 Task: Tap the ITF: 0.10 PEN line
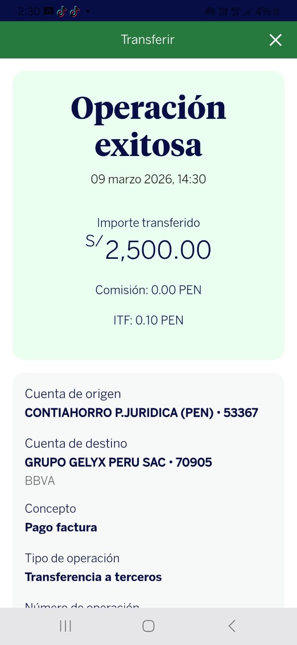(148, 320)
